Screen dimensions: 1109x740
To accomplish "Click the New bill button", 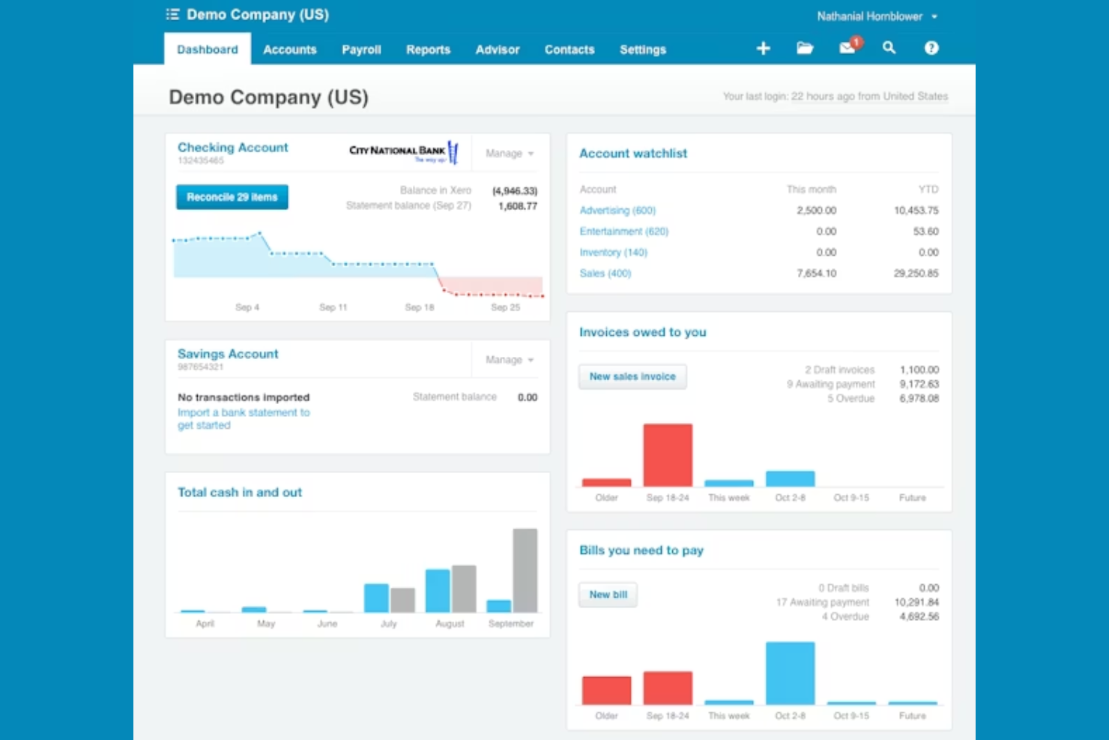I will 608,595.
